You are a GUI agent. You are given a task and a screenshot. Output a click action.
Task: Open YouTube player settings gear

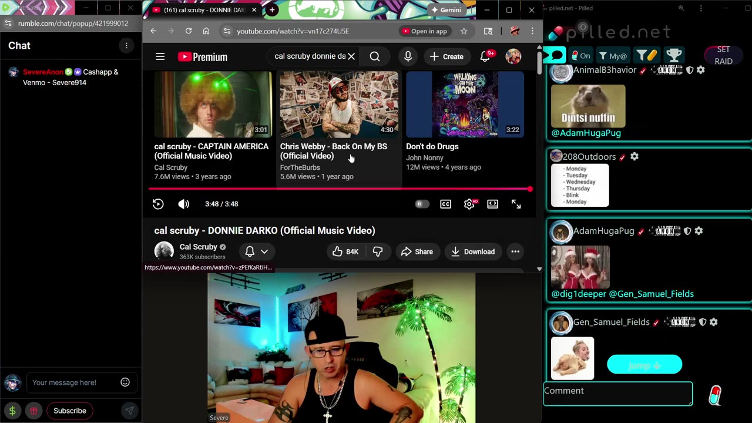469,204
